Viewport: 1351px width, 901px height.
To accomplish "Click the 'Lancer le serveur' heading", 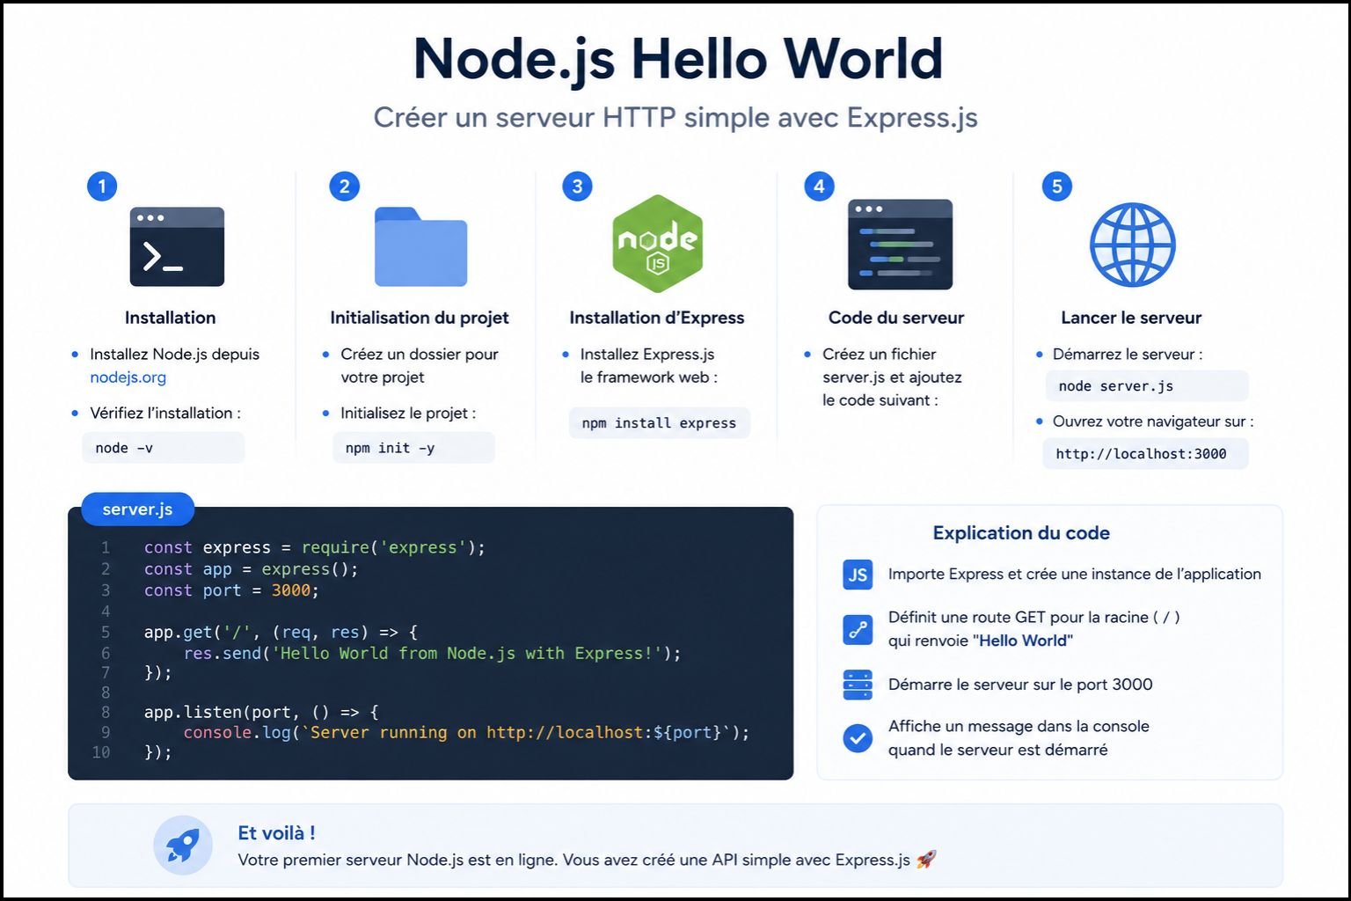I will [x=1131, y=318].
